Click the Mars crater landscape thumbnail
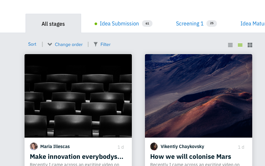Image resolution: width=265 pixels, height=166 pixels. [x=199, y=96]
